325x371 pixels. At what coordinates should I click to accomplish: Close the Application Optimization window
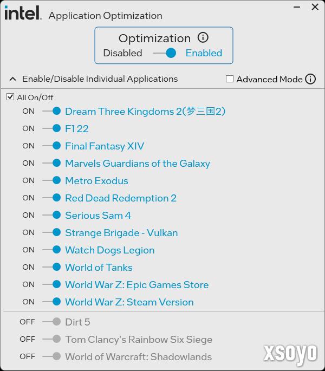(315, 7)
